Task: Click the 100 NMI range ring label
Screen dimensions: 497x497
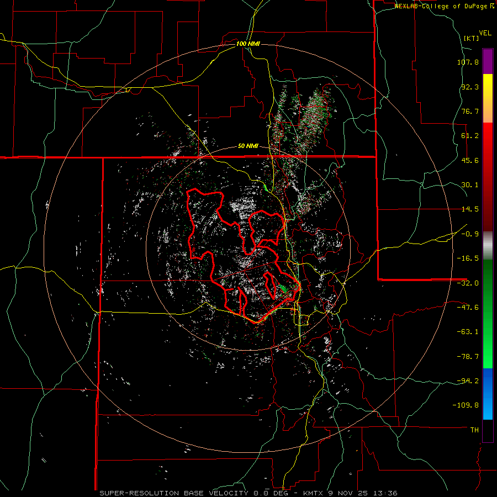Action: [248, 44]
